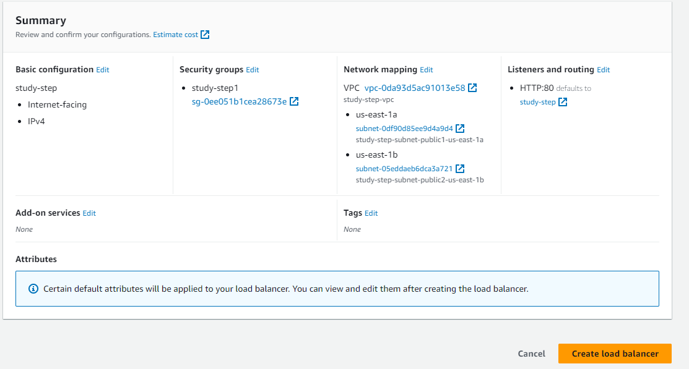The image size is (689, 369).
Task: Click external-link icon next to security group ID
Action: point(295,101)
